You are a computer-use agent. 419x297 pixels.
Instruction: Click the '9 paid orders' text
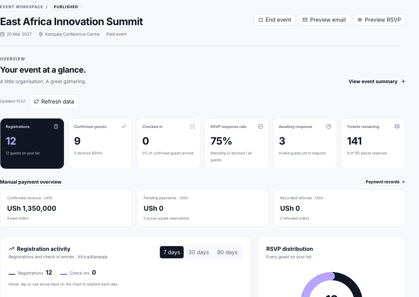18,218
